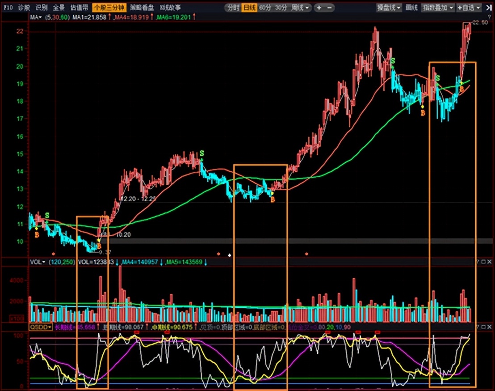The height and width of the screenshot is (391, 495).
Task: Expand the 指数叠加 dropdown
Action: point(438,8)
